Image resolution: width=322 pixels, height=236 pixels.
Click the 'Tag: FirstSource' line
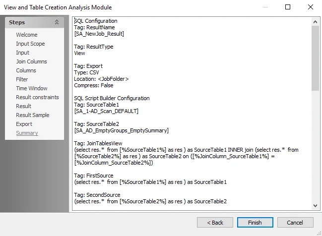[x=94, y=176]
